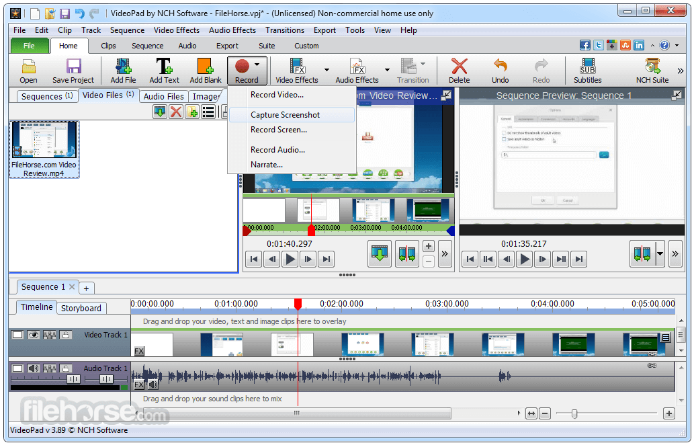Screen dimensions: 694x445
Task: Click timeline zoom in plus button
Action: 668,413
